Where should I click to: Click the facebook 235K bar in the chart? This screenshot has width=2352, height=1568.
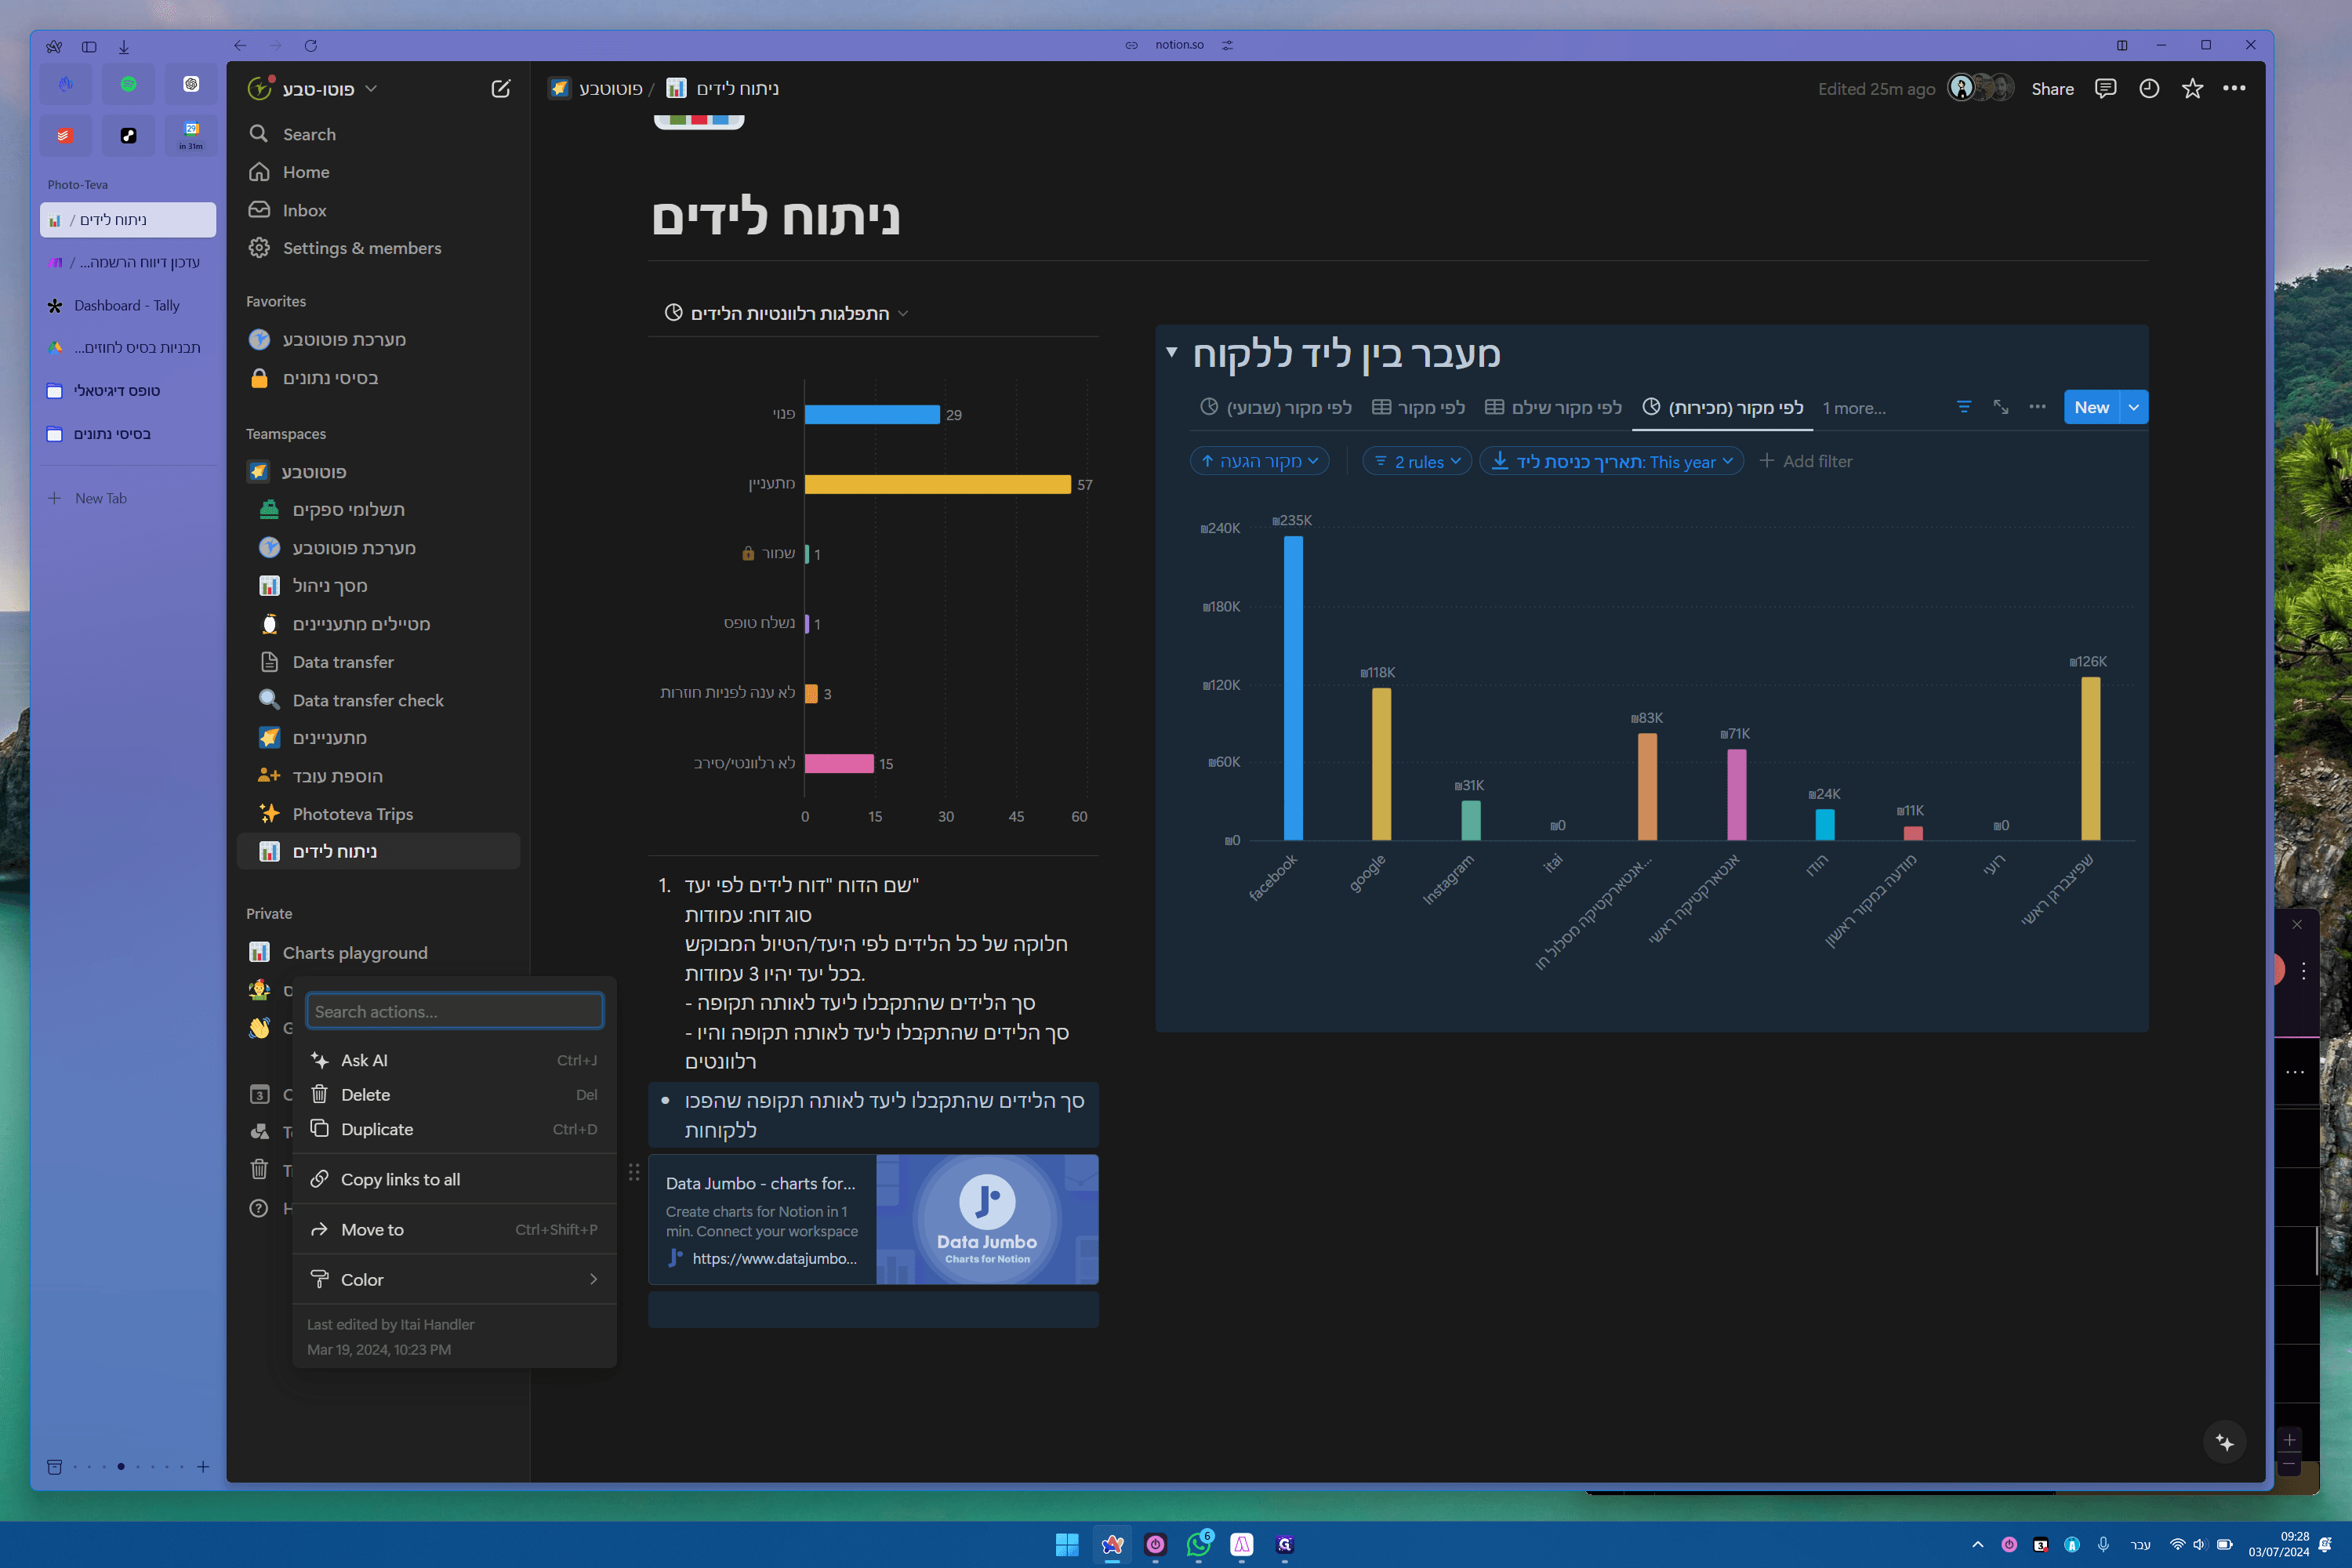tap(1293, 688)
